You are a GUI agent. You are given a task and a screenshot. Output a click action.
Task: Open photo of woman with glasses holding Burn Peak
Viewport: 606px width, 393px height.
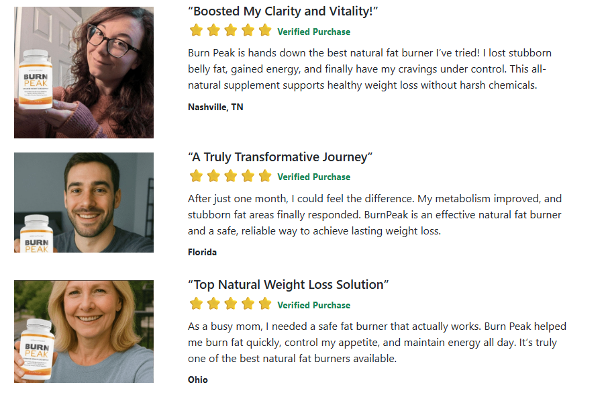(x=84, y=73)
